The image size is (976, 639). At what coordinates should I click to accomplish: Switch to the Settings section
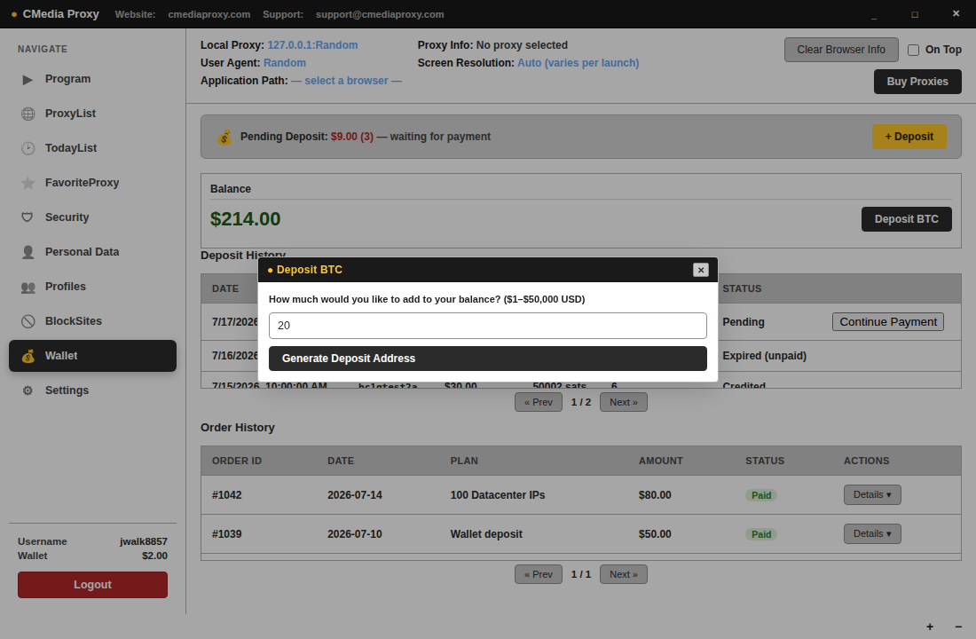click(93, 390)
